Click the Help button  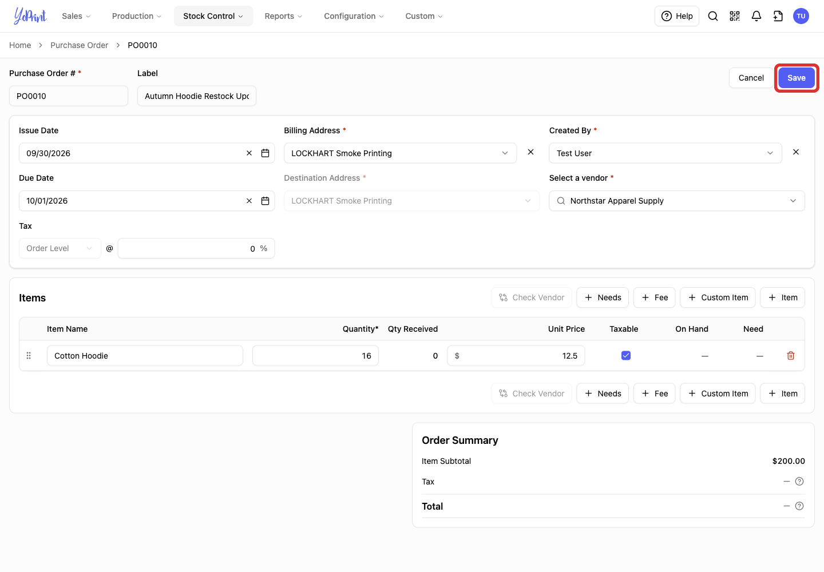(677, 16)
